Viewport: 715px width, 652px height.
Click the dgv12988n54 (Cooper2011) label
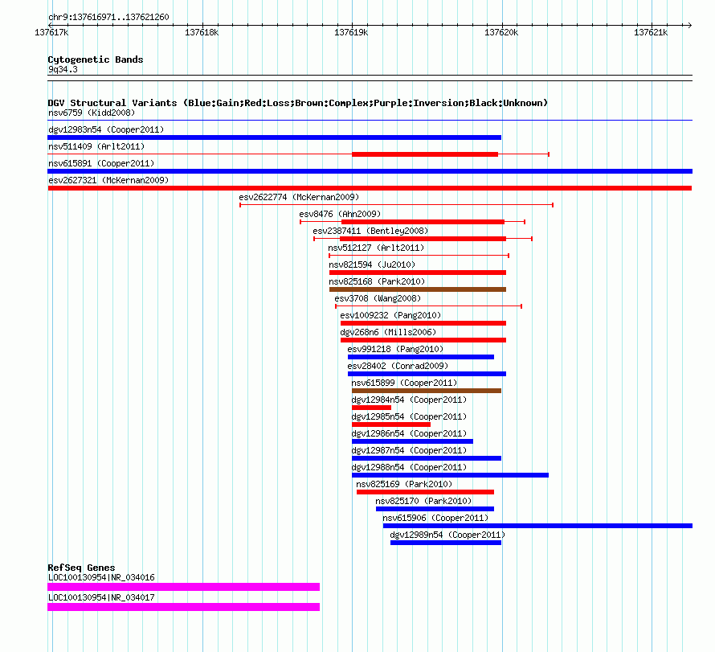pos(409,467)
